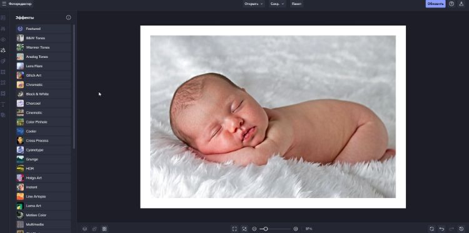Open the Text tool sidebar icon
The image size is (469, 233).
point(3,104)
